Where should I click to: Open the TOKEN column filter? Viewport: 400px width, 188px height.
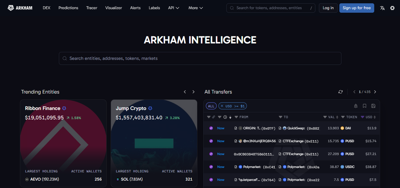pos(343,117)
